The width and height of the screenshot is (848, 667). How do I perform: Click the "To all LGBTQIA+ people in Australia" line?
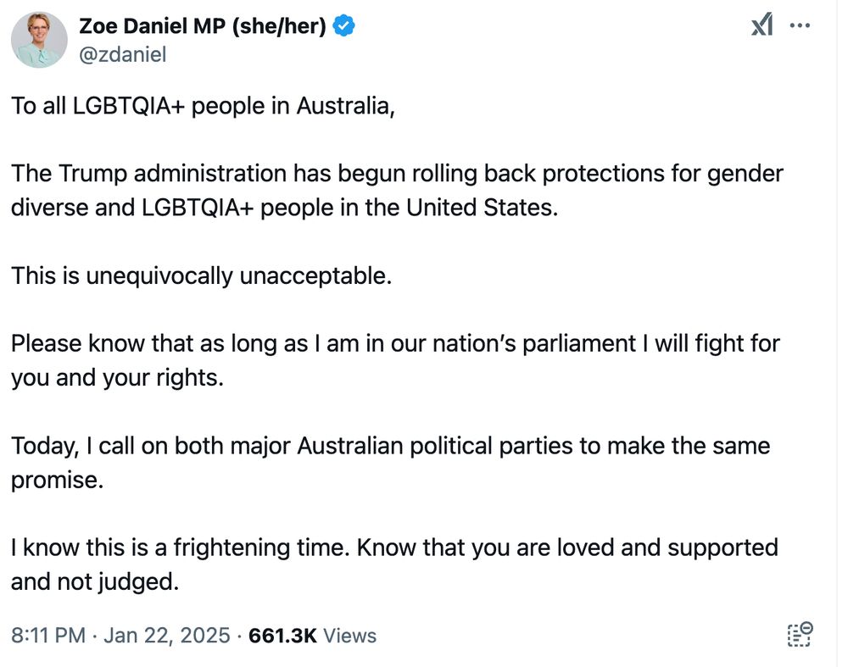coord(203,106)
